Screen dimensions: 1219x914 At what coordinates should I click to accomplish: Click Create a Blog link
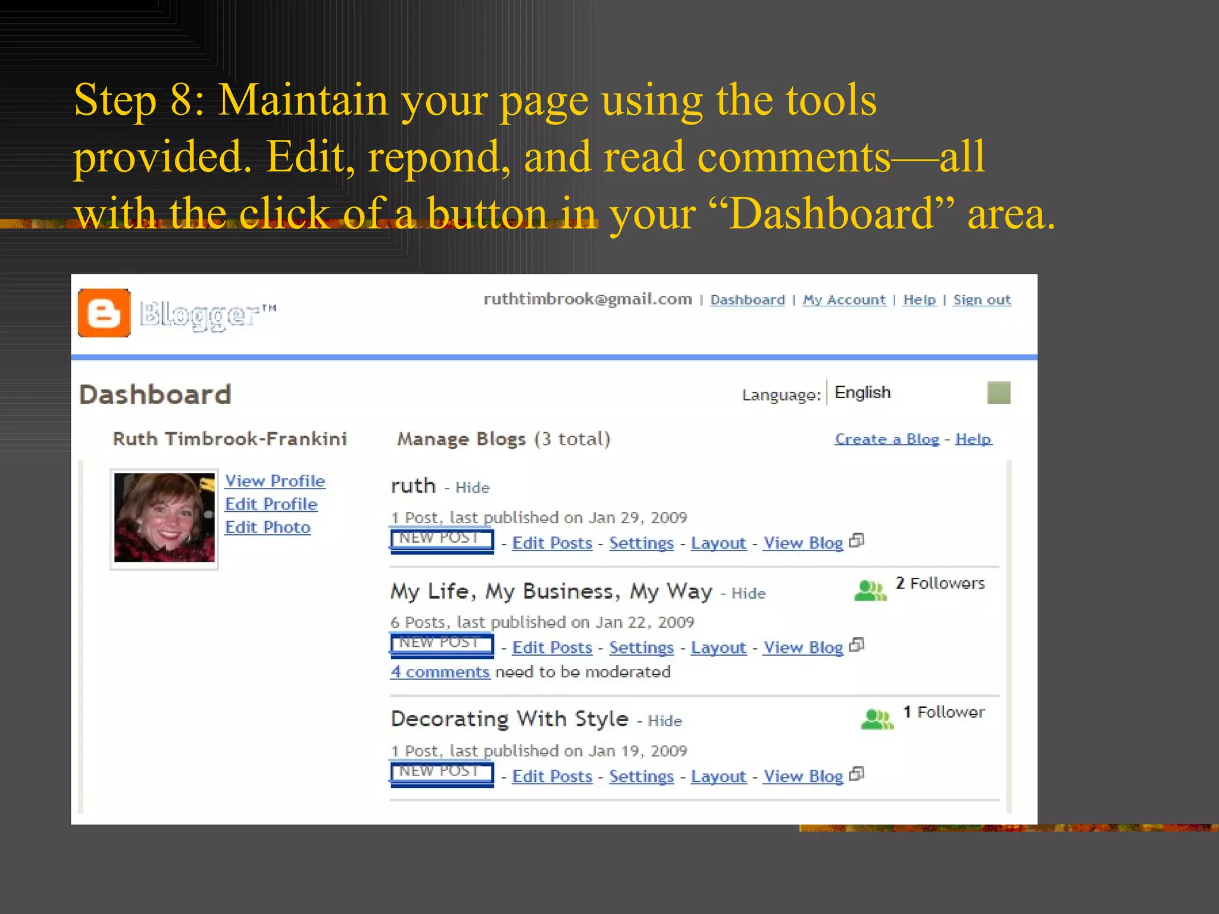[887, 439]
